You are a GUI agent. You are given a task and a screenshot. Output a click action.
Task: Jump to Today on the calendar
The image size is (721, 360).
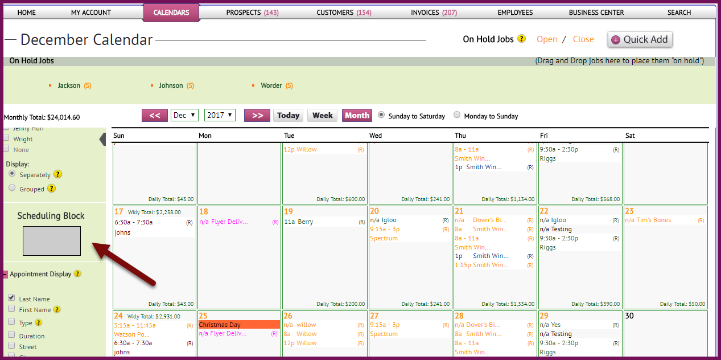(288, 115)
